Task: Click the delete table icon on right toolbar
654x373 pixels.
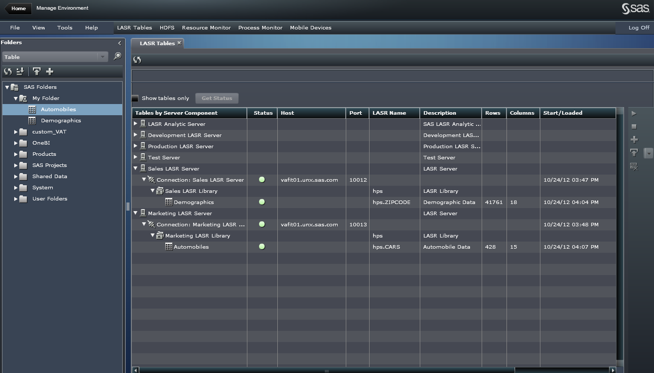Action: pos(634,166)
